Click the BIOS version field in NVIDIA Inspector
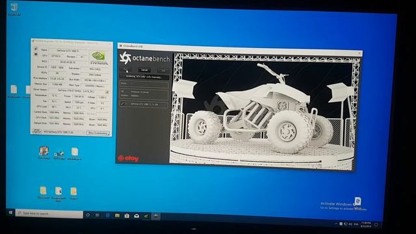This screenshot has height=234, width=416. (68, 62)
